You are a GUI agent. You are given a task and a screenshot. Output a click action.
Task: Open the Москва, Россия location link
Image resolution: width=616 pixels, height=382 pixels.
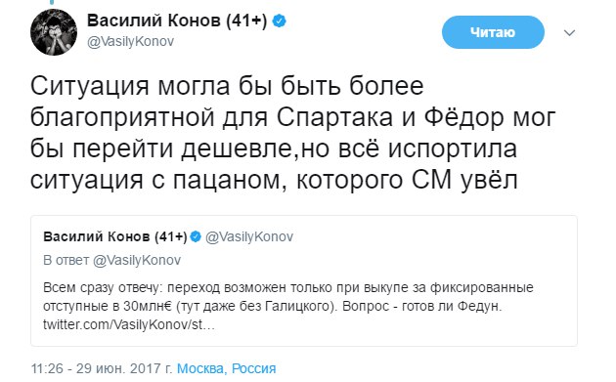click(226, 368)
